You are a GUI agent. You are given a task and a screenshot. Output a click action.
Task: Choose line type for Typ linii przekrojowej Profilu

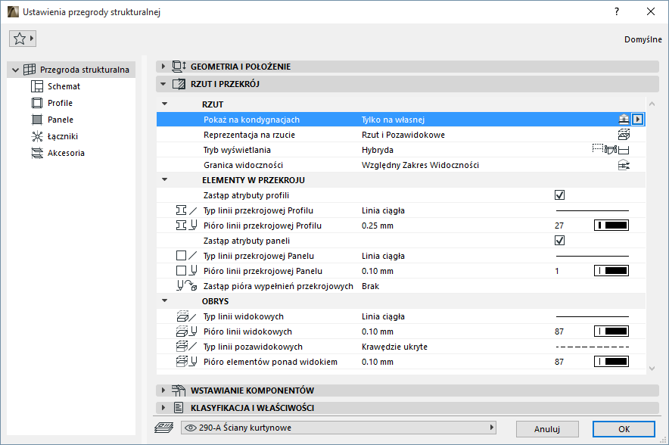click(593, 210)
